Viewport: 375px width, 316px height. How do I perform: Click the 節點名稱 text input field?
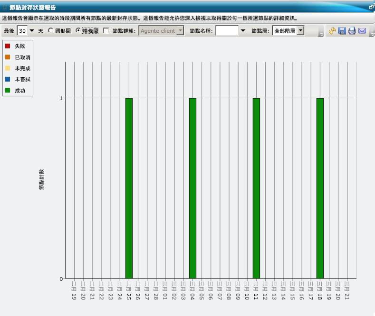point(227,30)
